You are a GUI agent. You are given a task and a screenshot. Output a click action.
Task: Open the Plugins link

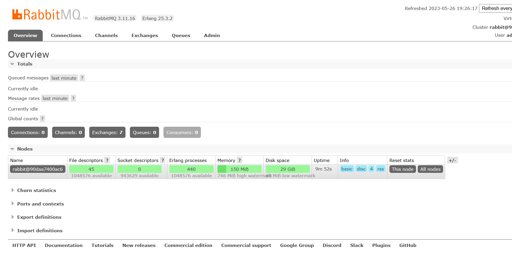[x=381, y=245]
